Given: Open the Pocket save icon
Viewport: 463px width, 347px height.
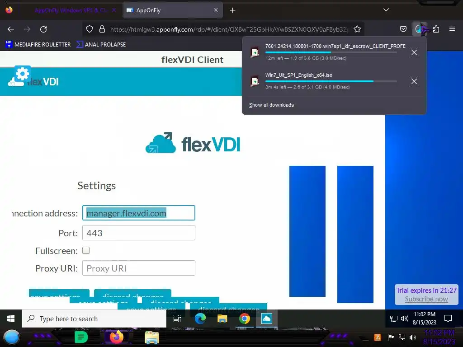Looking at the screenshot, I should (403, 29).
